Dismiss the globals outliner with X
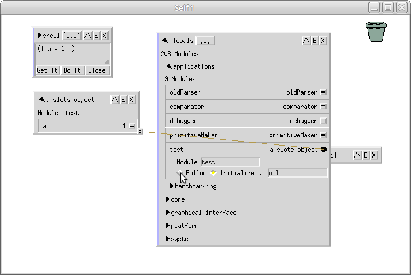The image size is (411, 275). [x=322, y=41]
